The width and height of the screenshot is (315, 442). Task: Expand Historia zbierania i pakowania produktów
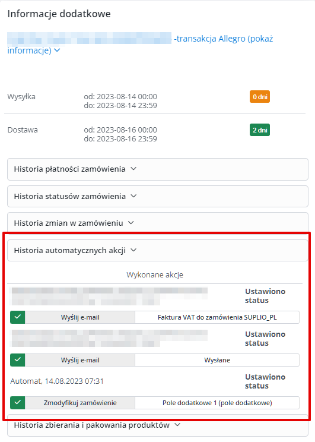pyautogui.click(x=158, y=425)
